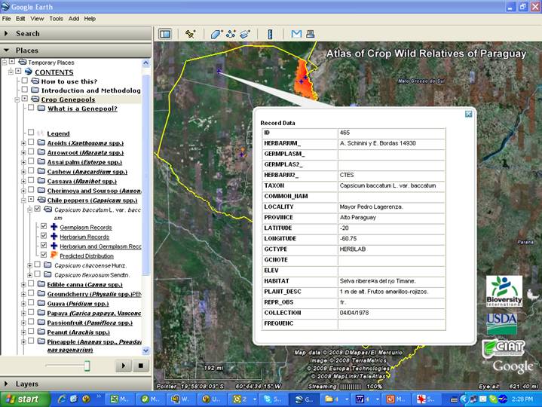Click the Print icon in toolbar

pos(310,33)
